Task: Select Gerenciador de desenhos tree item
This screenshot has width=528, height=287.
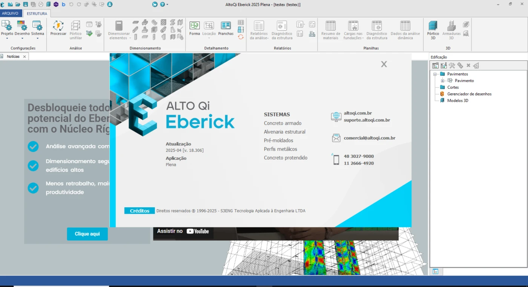Action: [469, 94]
